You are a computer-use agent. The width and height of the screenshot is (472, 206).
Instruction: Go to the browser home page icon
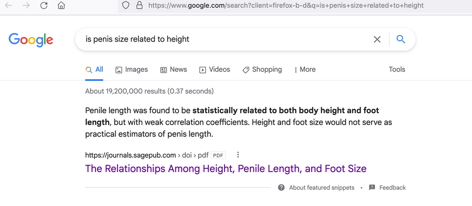click(61, 6)
